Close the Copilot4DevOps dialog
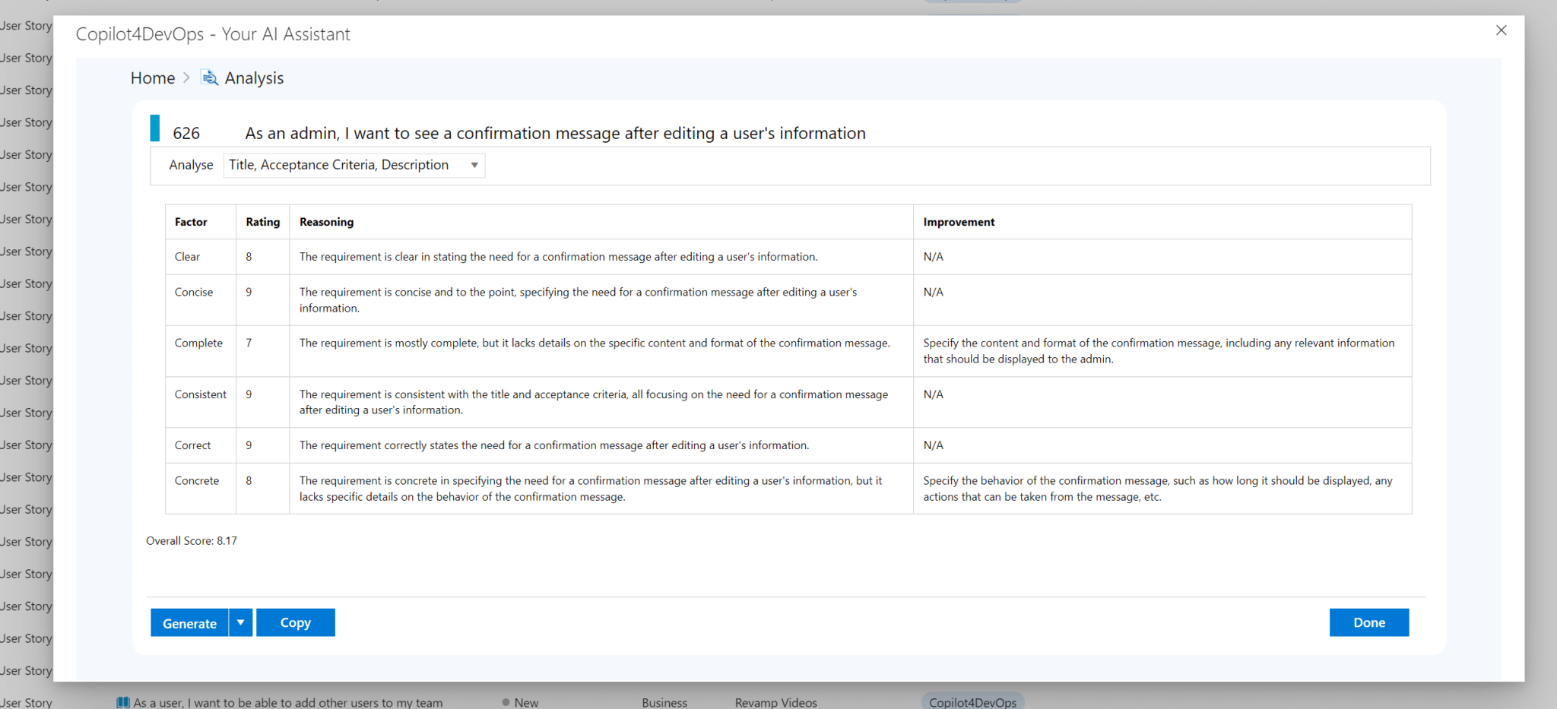 [1501, 30]
